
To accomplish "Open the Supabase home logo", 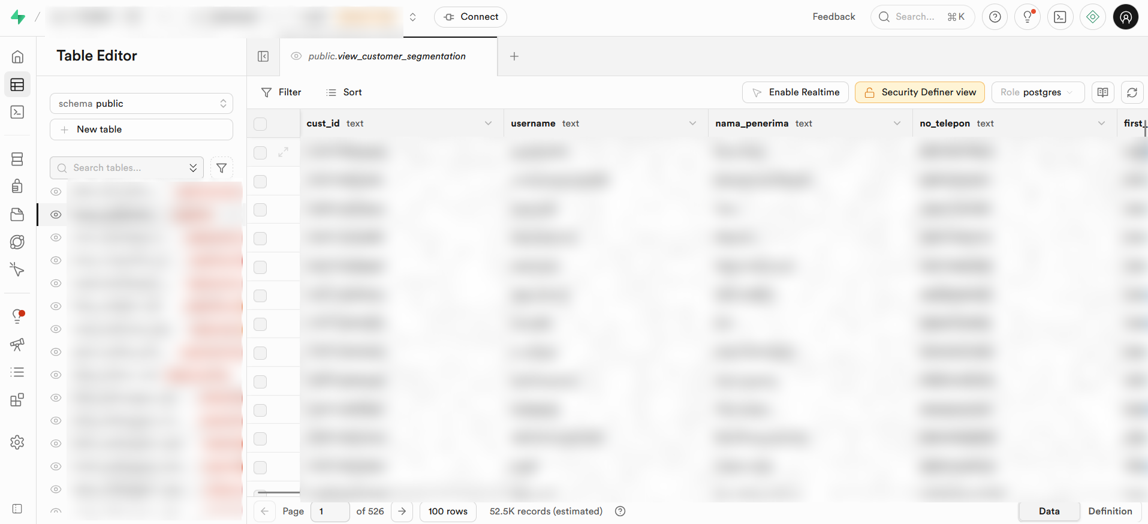I will [18, 17].
